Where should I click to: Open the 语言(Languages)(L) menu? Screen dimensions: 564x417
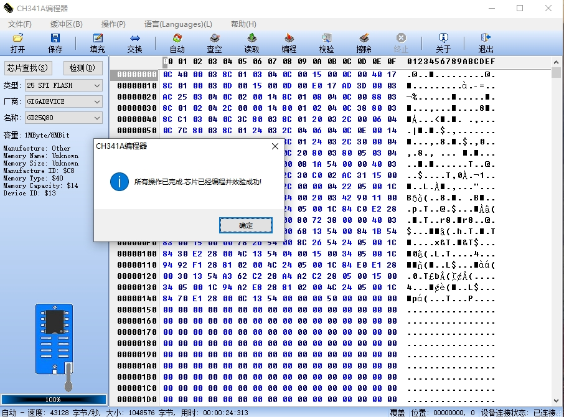178,24
